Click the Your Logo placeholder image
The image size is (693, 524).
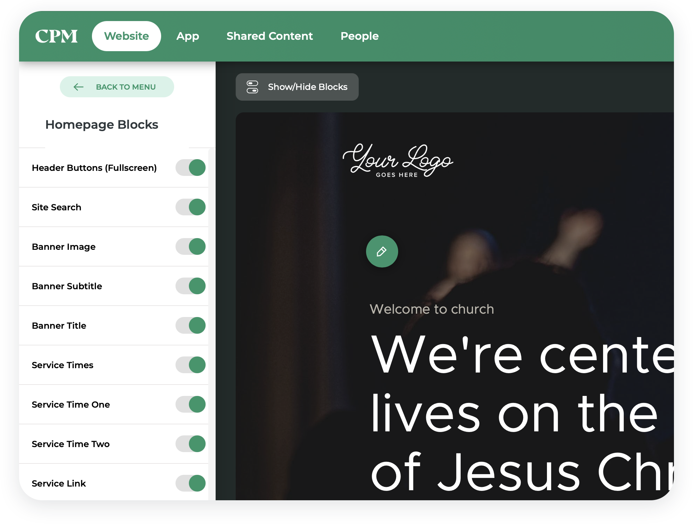pyautogui.click(x=397, y=161)
